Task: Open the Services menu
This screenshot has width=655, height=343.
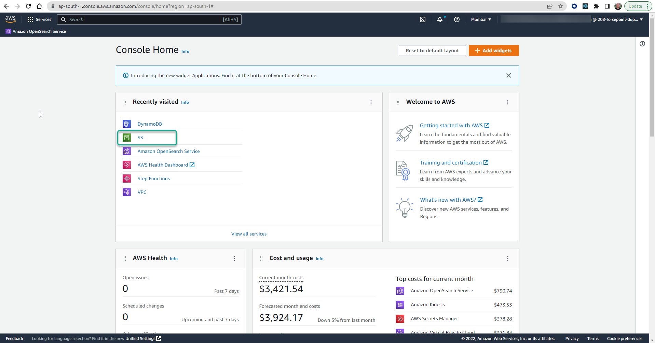Action: tap(39, 19)
